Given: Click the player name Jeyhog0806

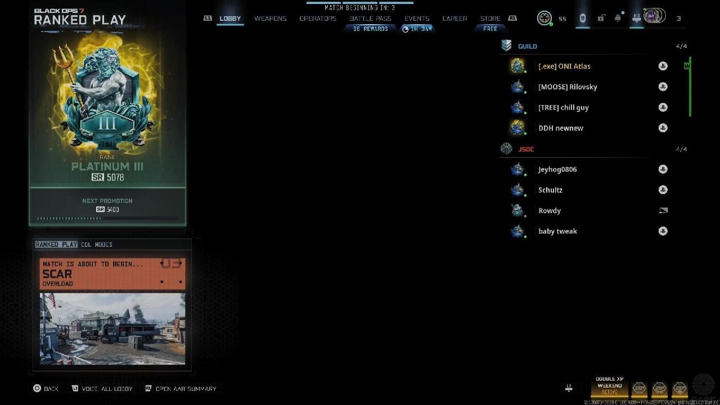Looking at the screenshot, I should click(x=557, y=169).
